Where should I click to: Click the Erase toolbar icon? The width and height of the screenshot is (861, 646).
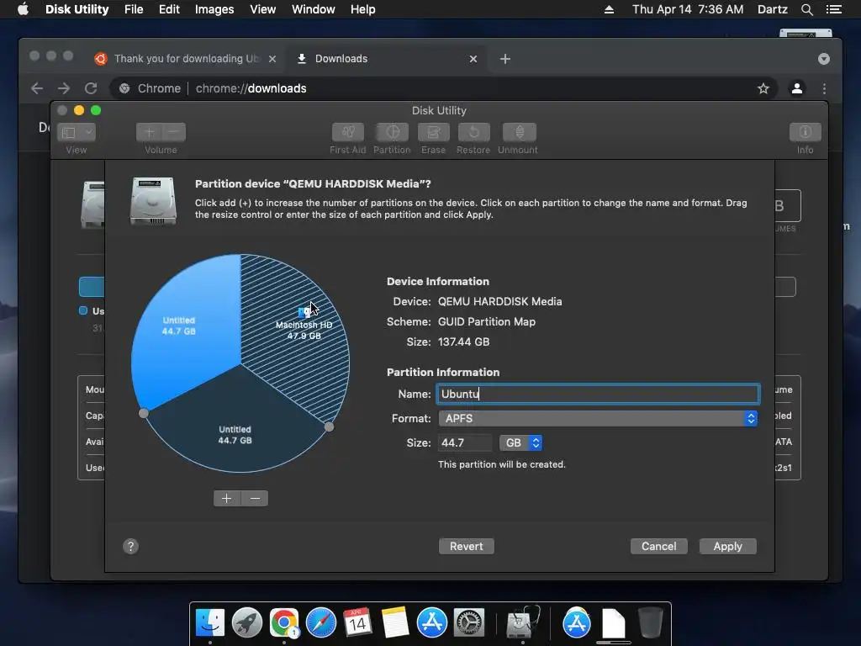pyautogui.click(x=433, y=132)
